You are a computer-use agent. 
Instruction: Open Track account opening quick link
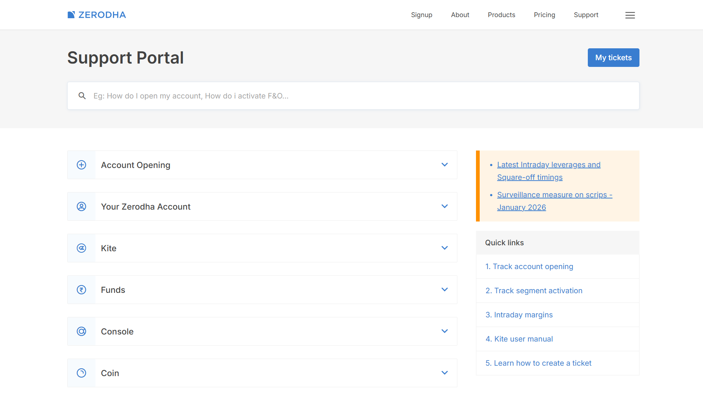point(529,266)
